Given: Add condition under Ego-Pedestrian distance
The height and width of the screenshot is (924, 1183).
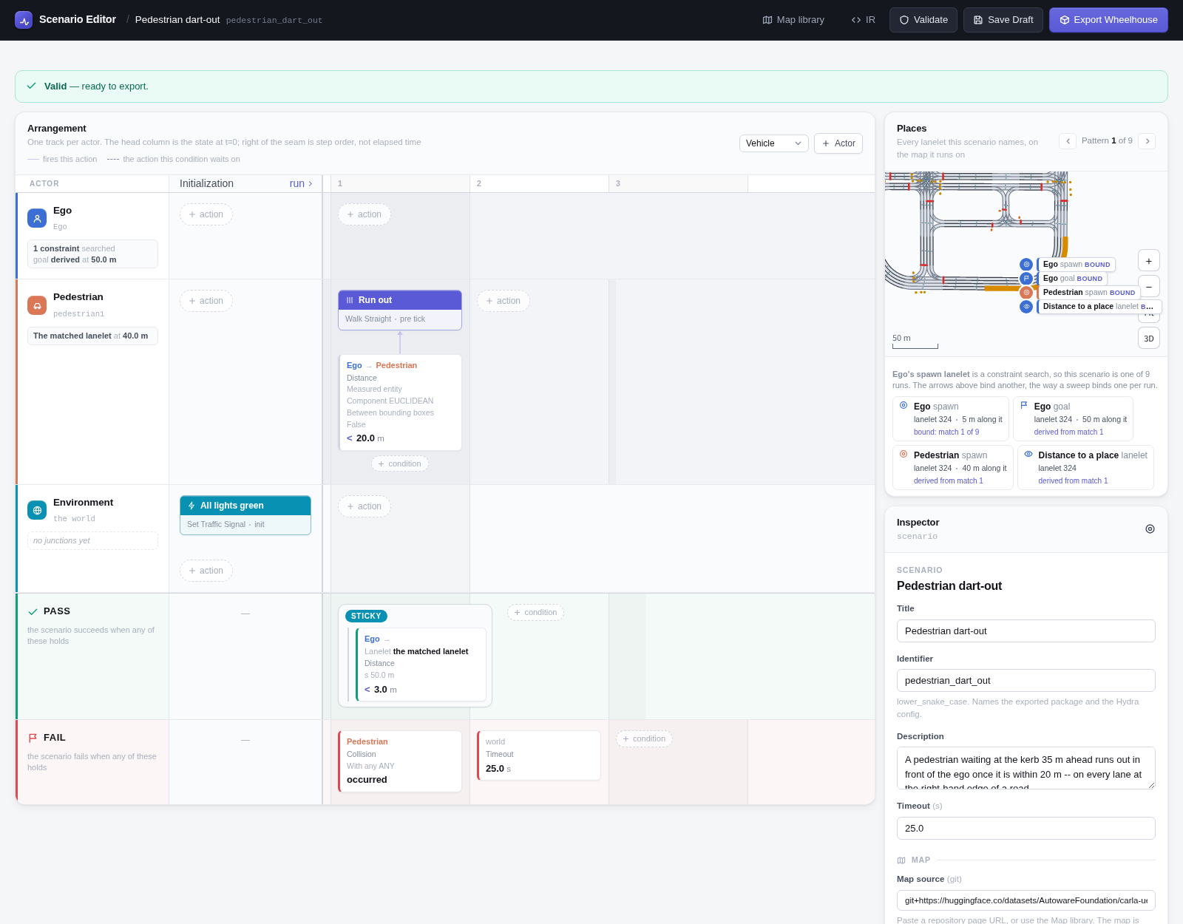Looking at the screenshot, I should (x=400, y=463).
